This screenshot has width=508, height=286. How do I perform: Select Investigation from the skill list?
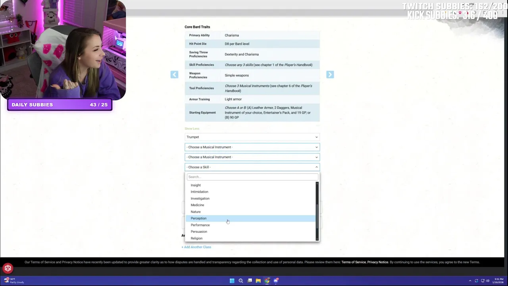point(250,199)
